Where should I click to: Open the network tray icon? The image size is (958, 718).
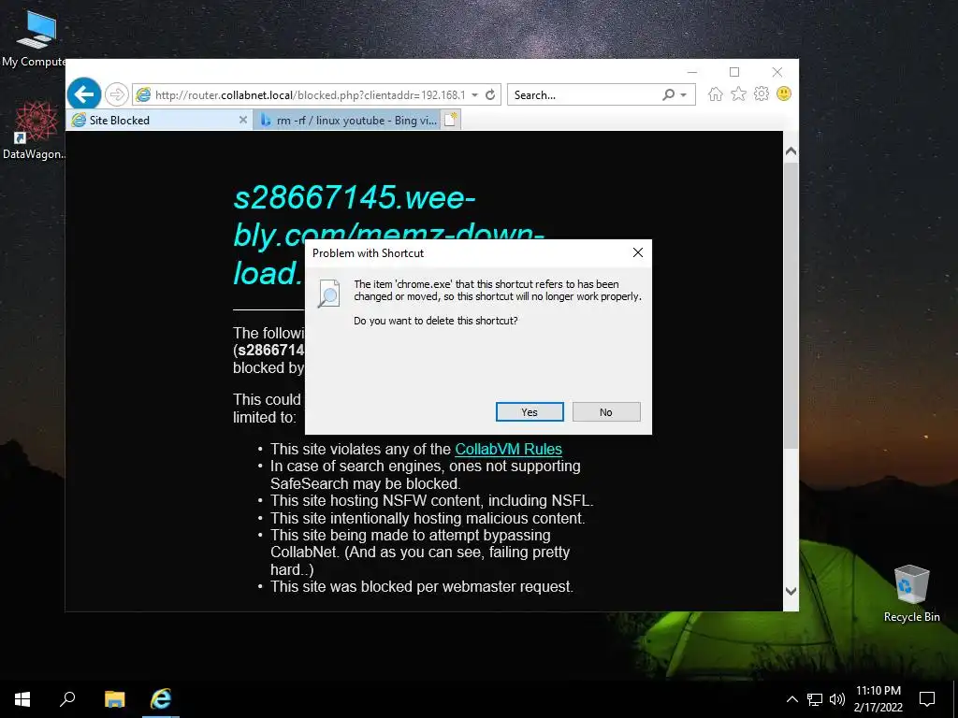click(815, 699)
